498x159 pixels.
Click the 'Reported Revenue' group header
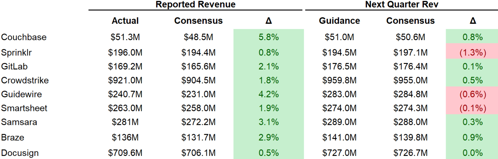195,4
